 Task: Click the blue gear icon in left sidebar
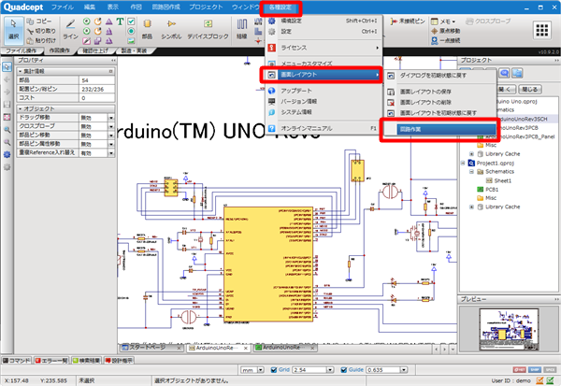pyautogui.click(x=7, y=154)
